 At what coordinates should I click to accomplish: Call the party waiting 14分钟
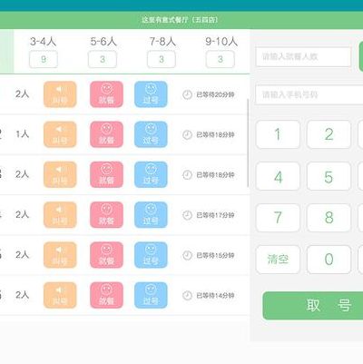(x=60, y=295)
